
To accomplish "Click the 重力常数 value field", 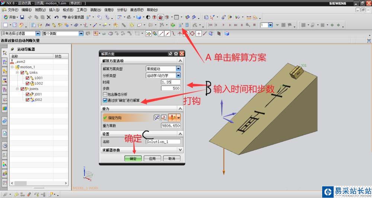I will pos(171,126).
